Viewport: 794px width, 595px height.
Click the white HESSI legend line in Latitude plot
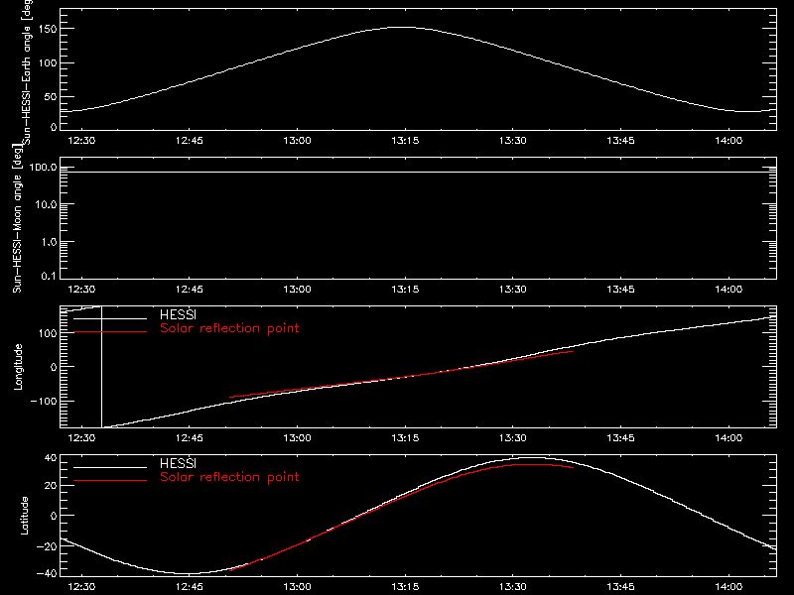point(110,467)
